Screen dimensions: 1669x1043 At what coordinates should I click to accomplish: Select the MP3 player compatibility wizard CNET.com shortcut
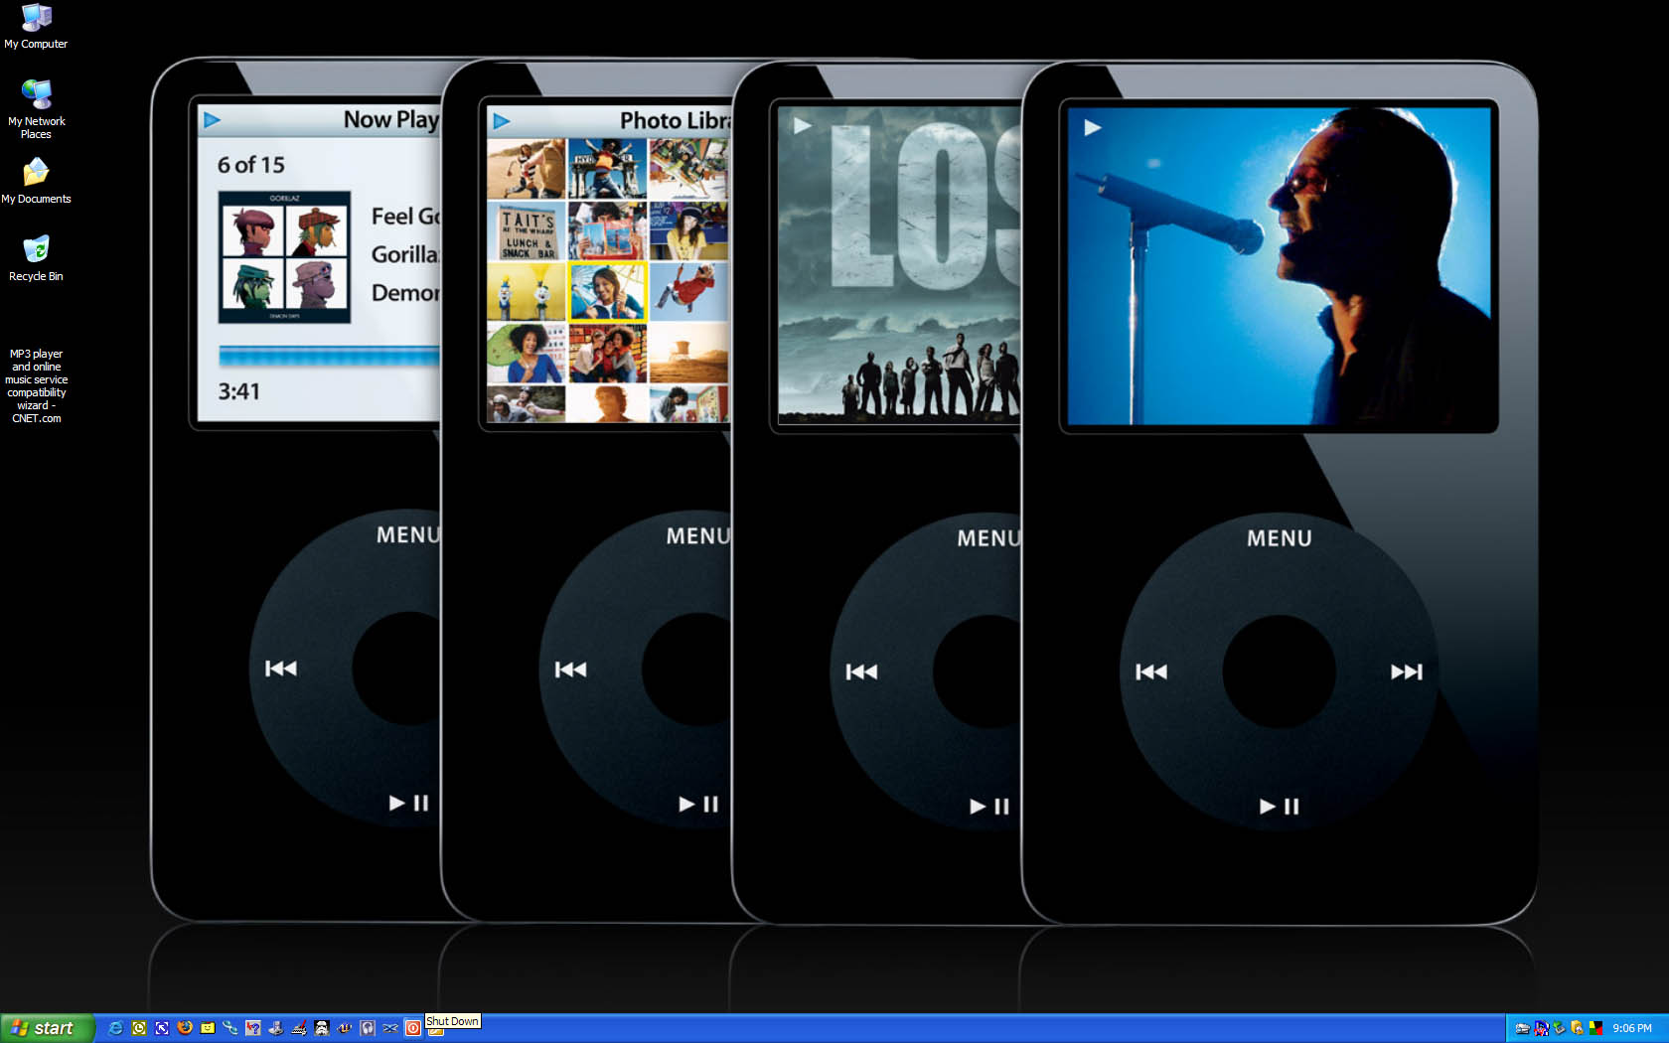tap(36, 385)
